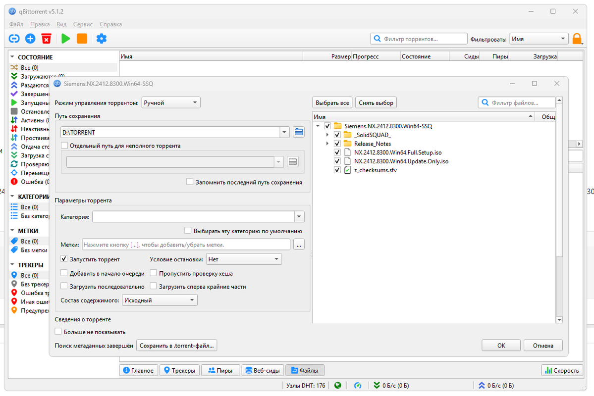
Task: Open the stop condition dropdown
Action: click(x=244, y=259)
